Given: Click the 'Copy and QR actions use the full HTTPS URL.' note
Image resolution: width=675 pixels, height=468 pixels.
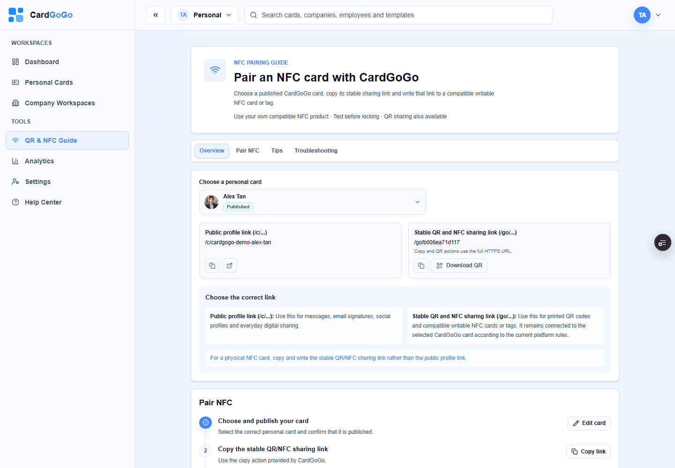Looking at the screenshot, I should [463, 251].
